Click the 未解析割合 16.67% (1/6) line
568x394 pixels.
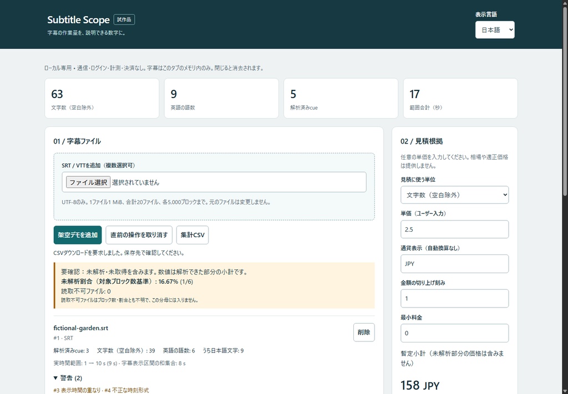[127, 282]
